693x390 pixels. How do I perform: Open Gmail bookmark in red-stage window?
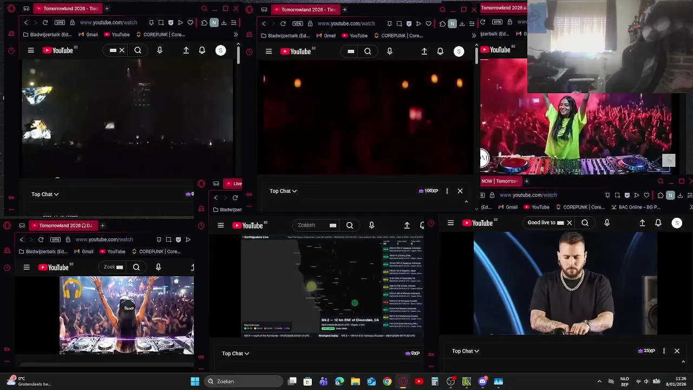[325, 36]
